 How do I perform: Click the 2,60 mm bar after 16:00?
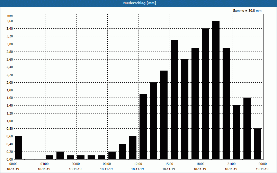pos(185,109)
